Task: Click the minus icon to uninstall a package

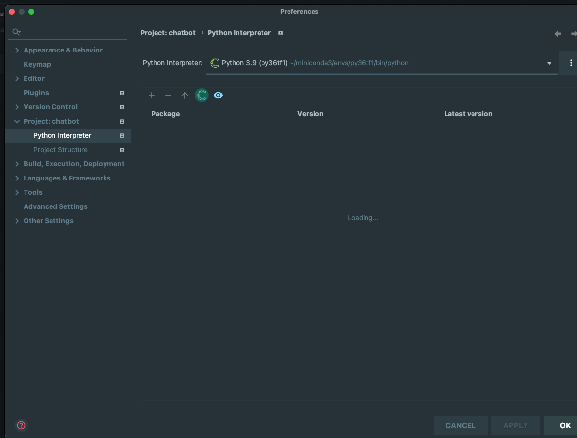Action: 168,95
